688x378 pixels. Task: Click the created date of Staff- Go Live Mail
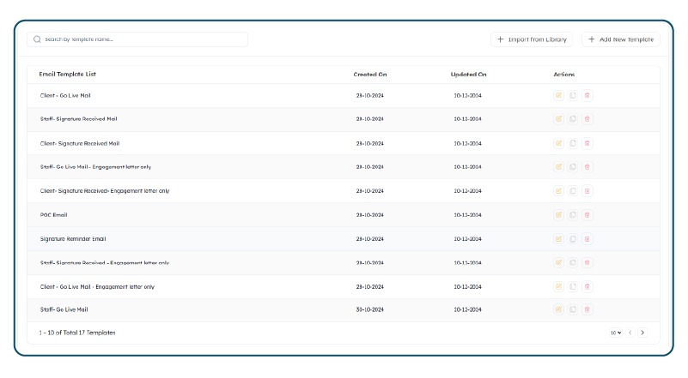370,309
